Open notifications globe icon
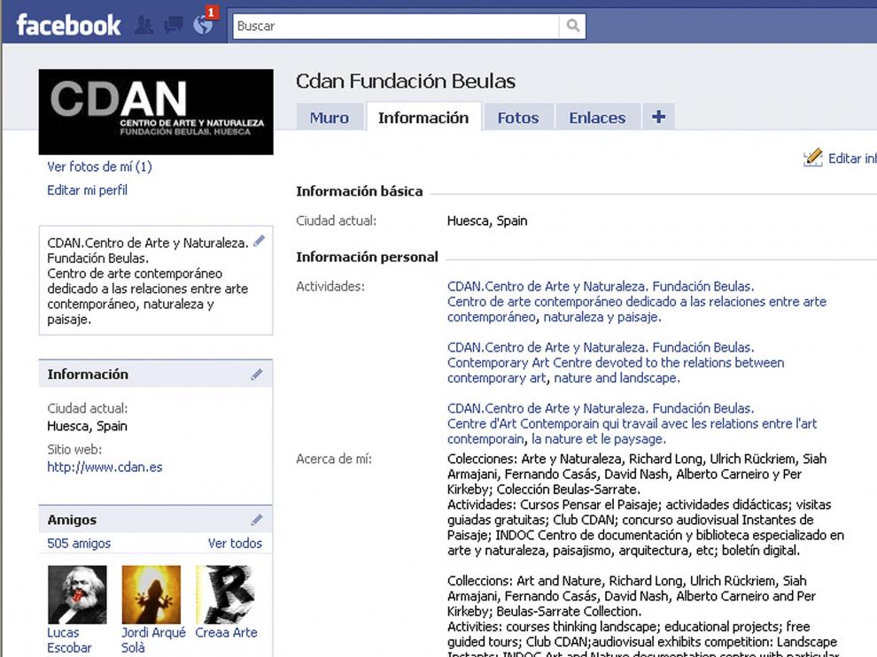Image resolution: width=877 pixels, height=657 pixels. pos(202,25)
